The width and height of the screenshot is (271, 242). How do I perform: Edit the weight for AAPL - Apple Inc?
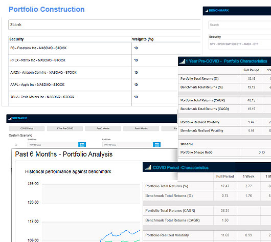click(x=136, y=85)
